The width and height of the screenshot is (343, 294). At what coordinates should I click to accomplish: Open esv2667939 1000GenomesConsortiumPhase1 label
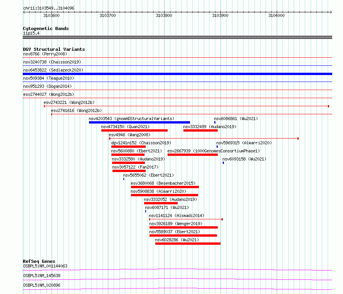[214, 151]
